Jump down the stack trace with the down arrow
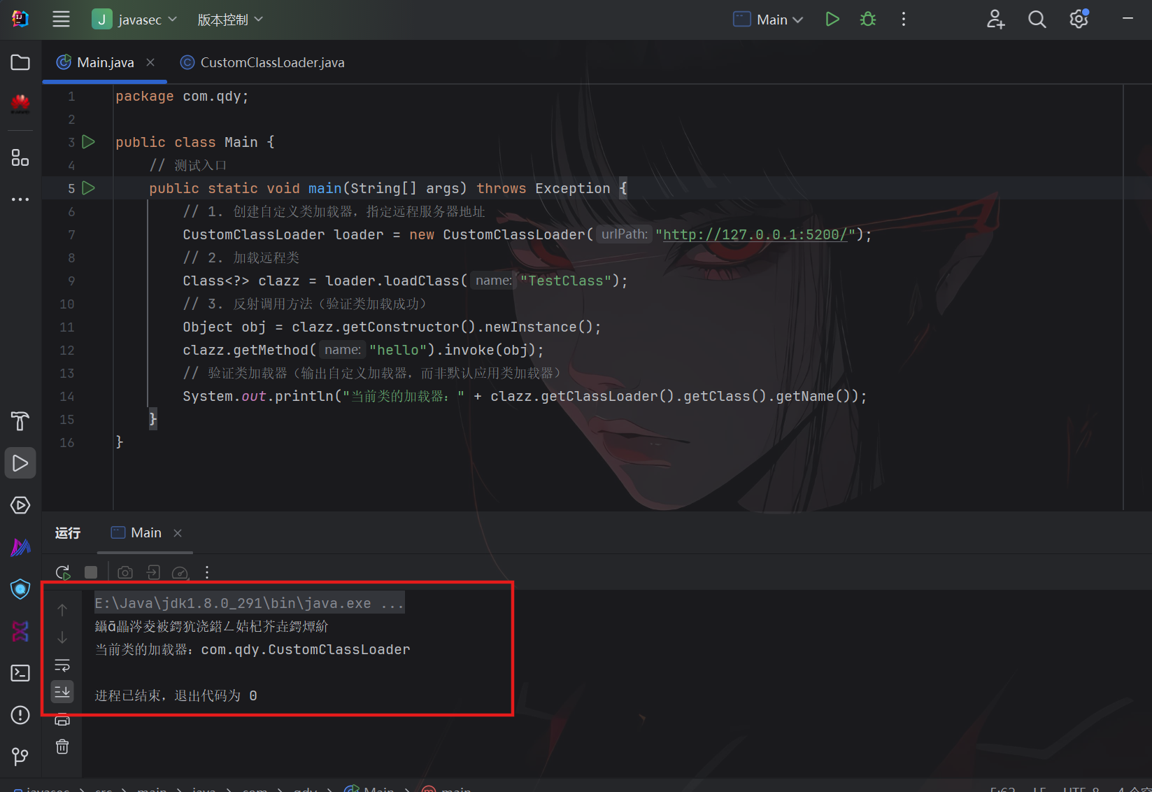Viewport: 1152px width, 792px height. point(62,637)
